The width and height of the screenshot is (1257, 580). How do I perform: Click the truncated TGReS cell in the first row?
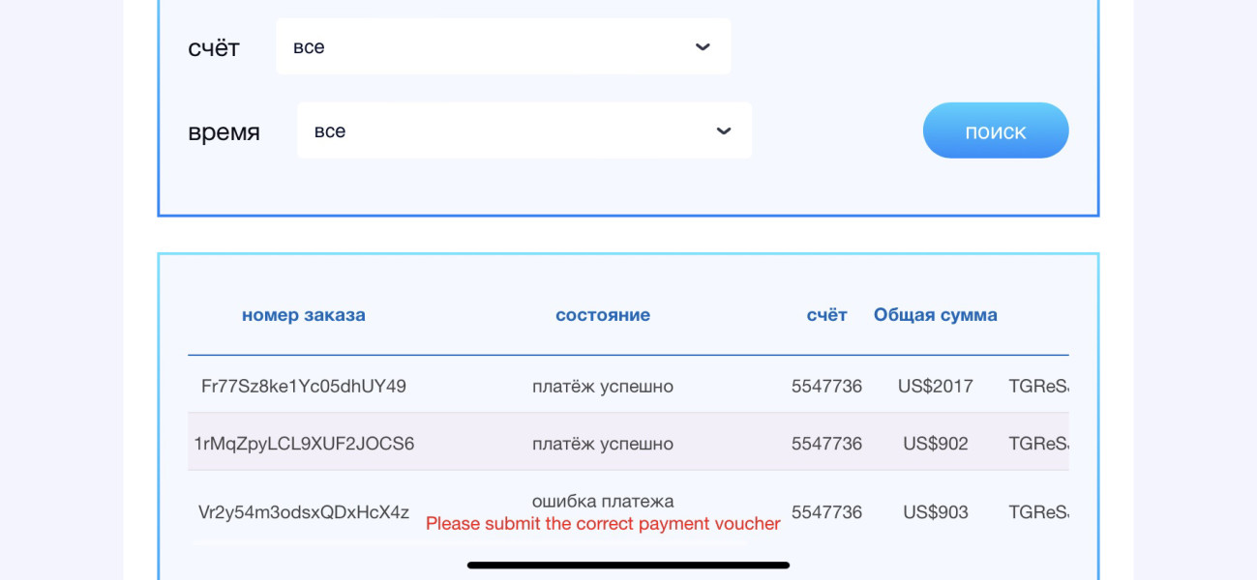click(x=1038, y=387)
